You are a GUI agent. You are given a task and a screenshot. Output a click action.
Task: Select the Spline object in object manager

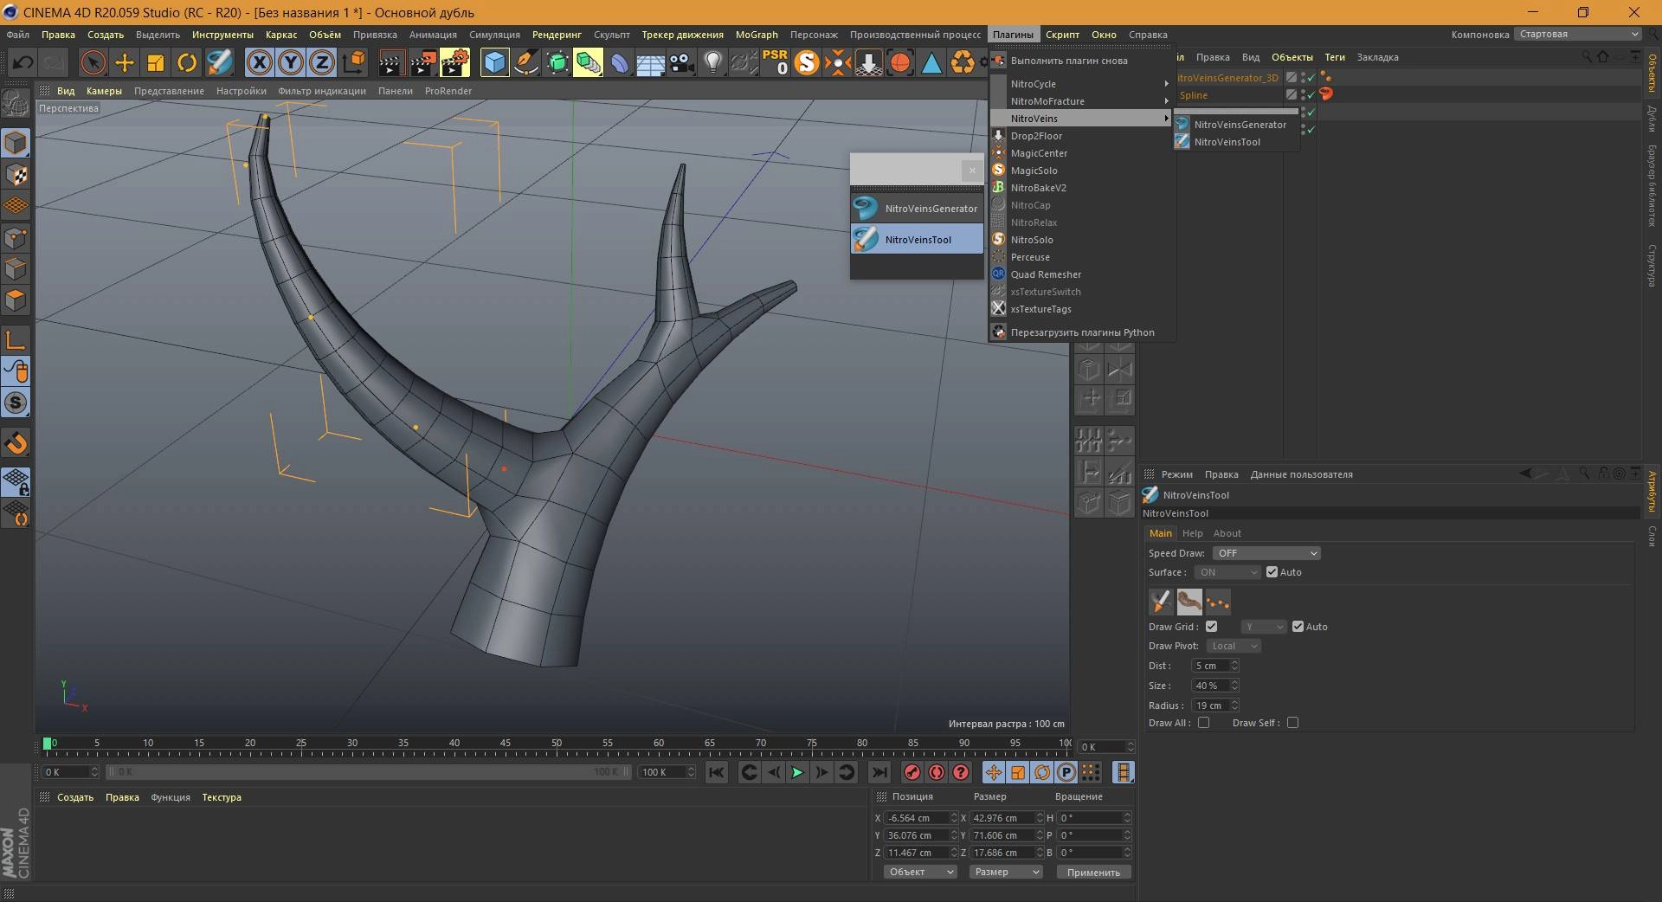click(x=1193, y=95)
